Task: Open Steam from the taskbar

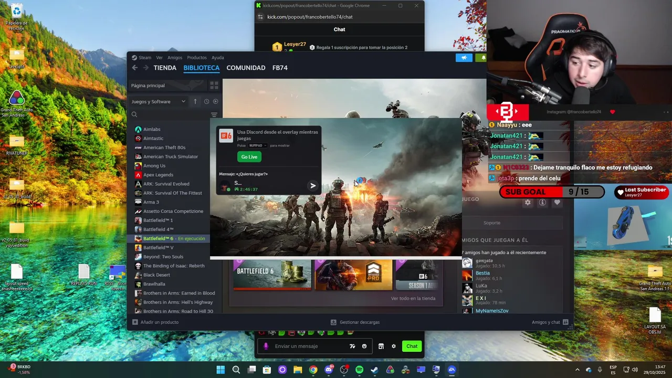Action: click(374, 370)
